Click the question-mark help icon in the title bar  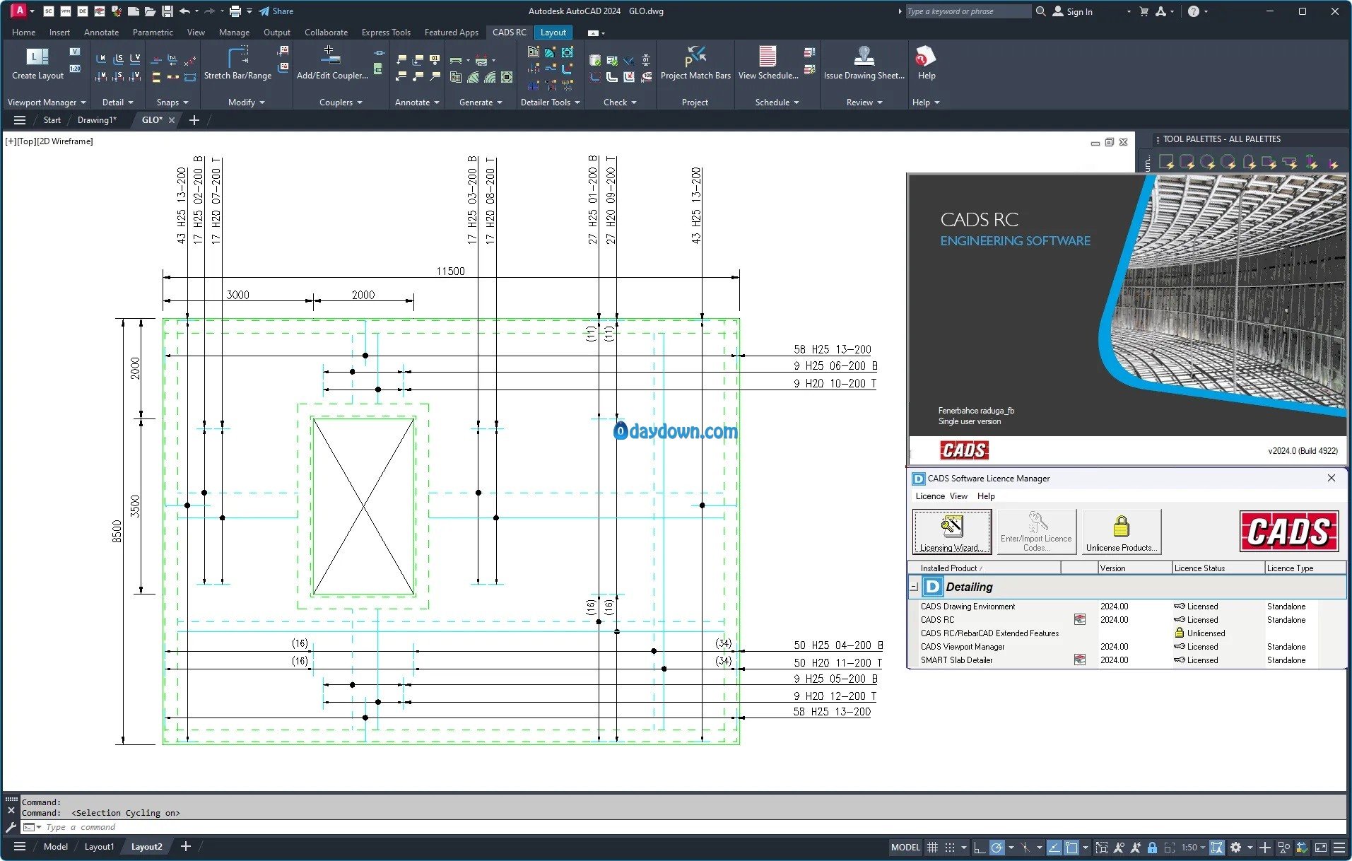1193,11
